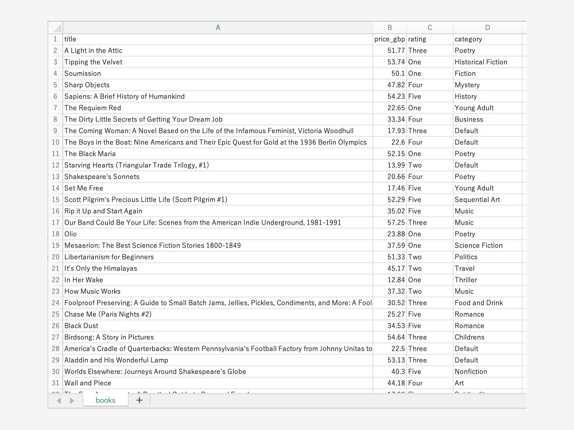Click category cell 'History'
574x430 pixels.
(x=487, y=96)
